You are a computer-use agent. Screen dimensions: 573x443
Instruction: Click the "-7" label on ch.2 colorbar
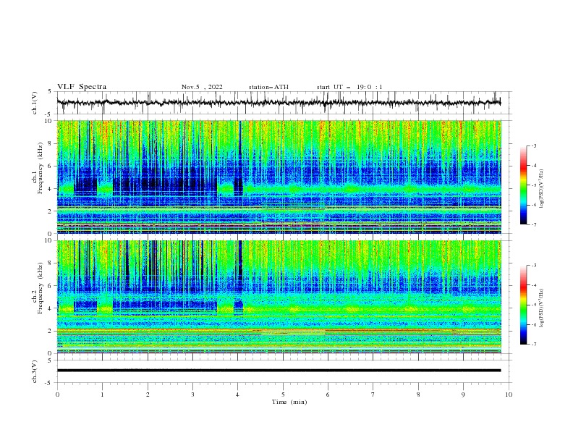click(x=533, y=345)
